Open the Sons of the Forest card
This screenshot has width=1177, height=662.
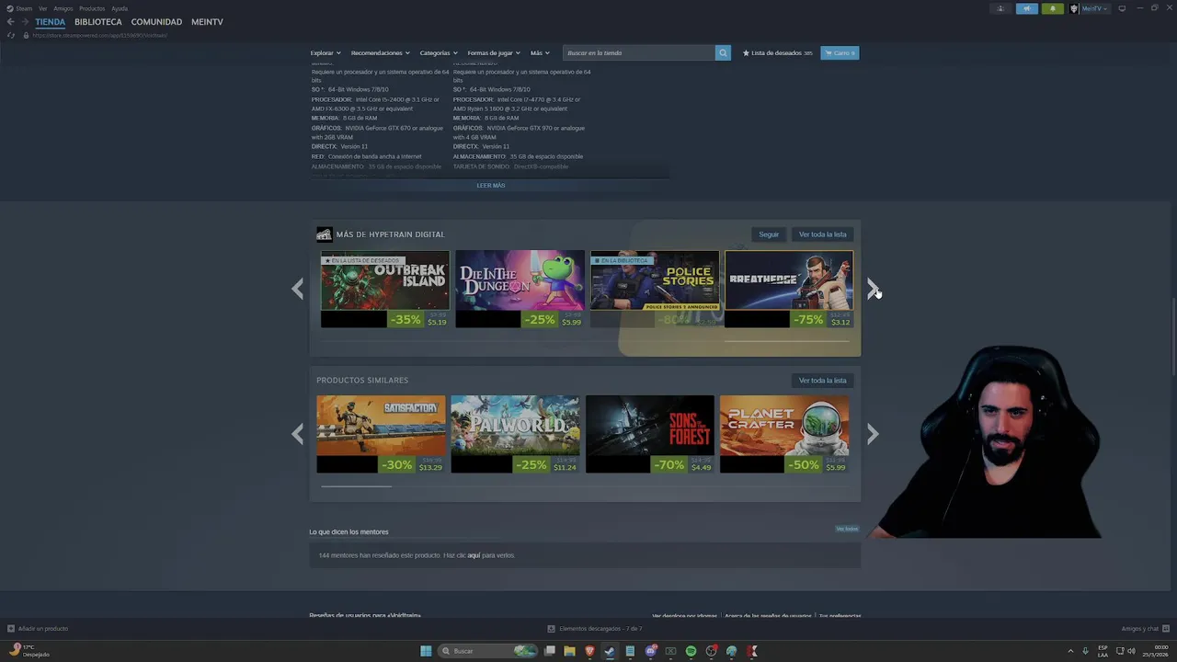pyautogui.click(x=650, y=434)
